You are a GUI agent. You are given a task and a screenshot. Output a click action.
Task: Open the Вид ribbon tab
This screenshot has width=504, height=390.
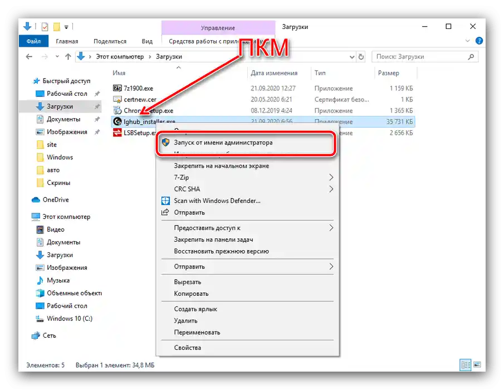click(147, 41)
